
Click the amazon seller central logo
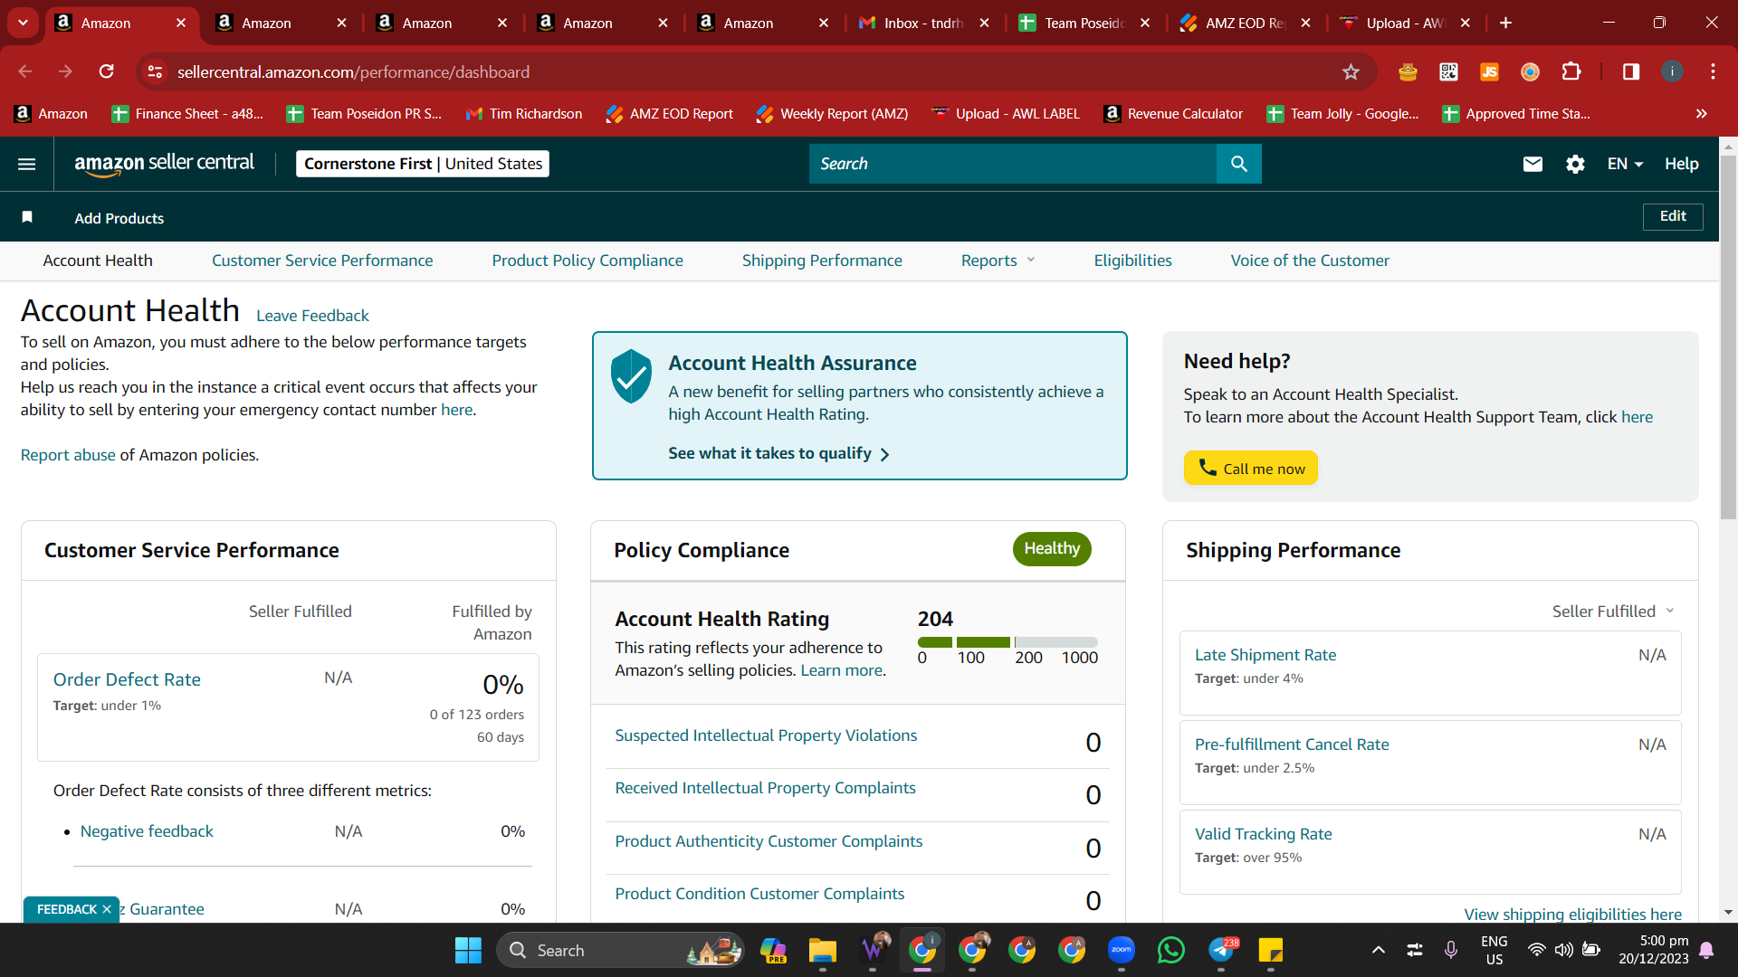(x=164, y=164)
